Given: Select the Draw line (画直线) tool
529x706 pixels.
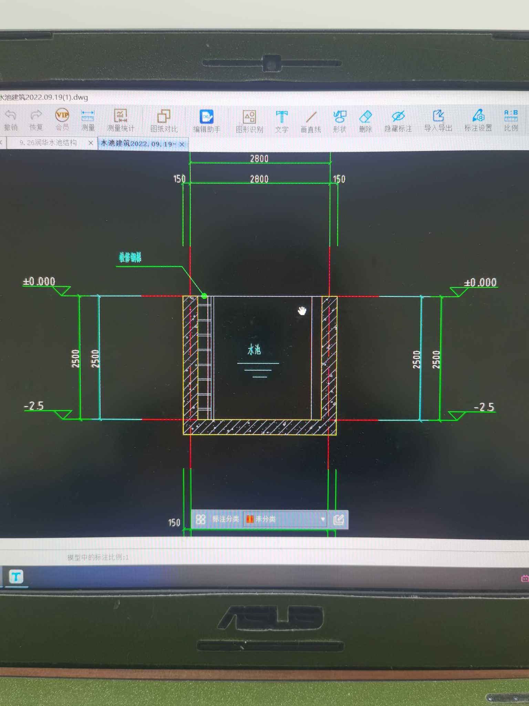Looking at the screenshot, I should tap(311, 121).
